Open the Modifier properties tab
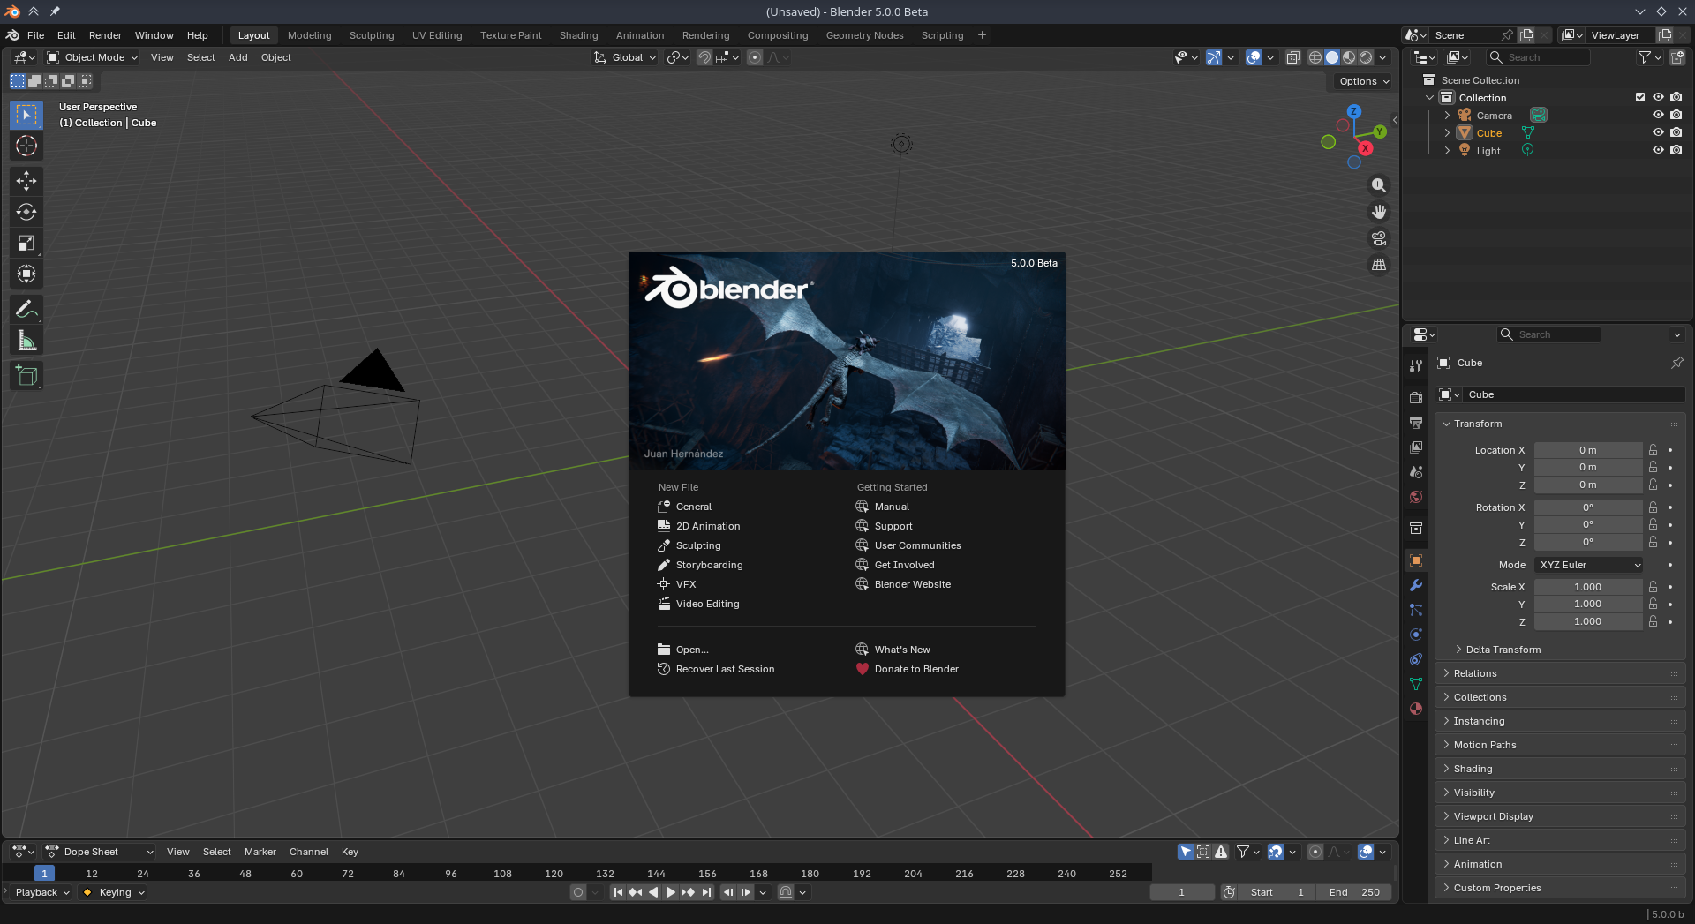 coord(1416,585)
